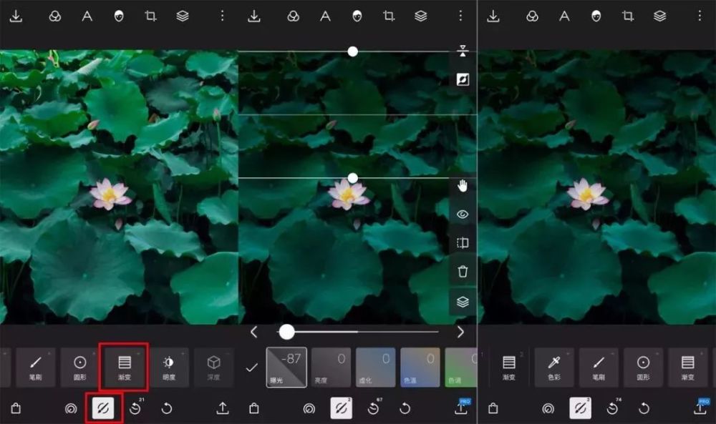Open the shopping bag store in left screen
Screen dimensions: 716x424
coord(16,408)
